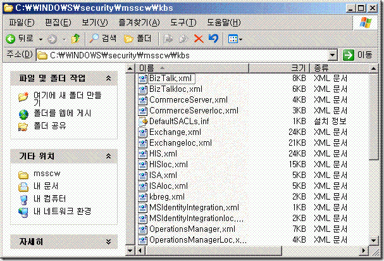Open the 파일(F) menu
The width and height of the screenshot is (384, 261).
pyautogui.click(x=22, y=23)
